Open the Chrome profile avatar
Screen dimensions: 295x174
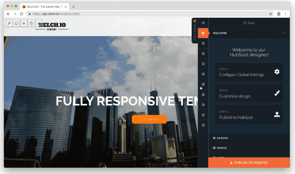pos(279,14)
